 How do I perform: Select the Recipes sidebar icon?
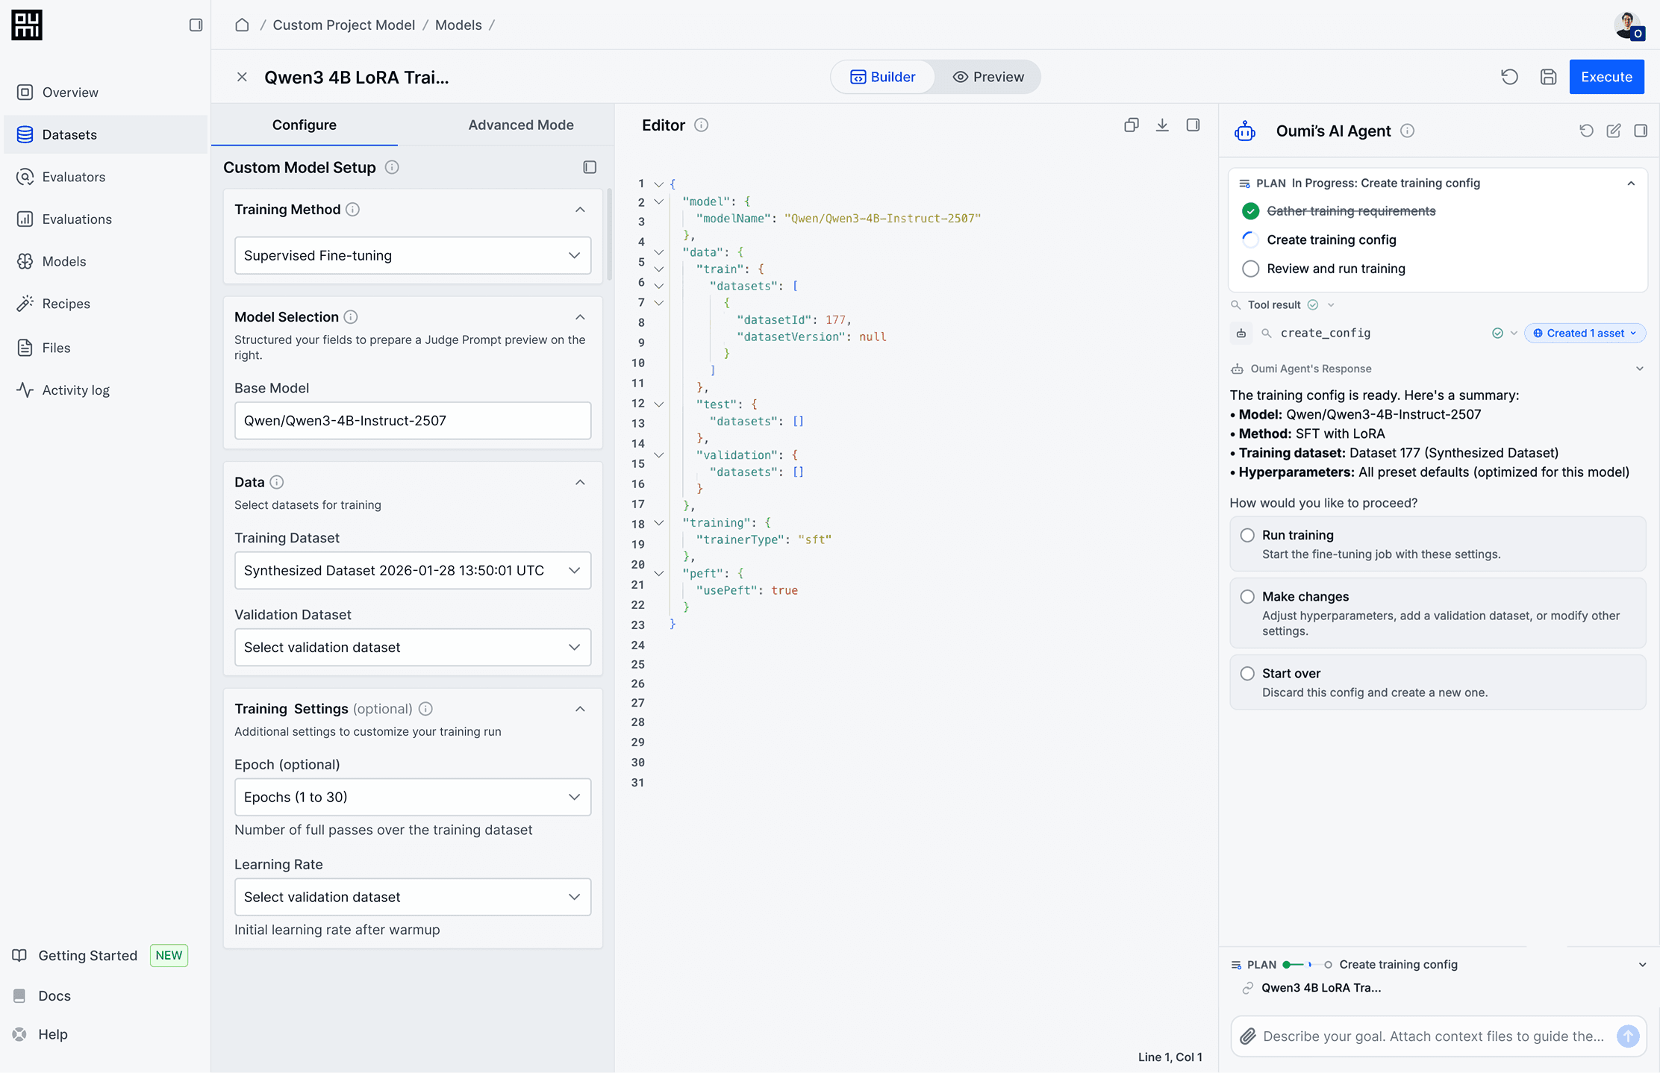(25, 303)
